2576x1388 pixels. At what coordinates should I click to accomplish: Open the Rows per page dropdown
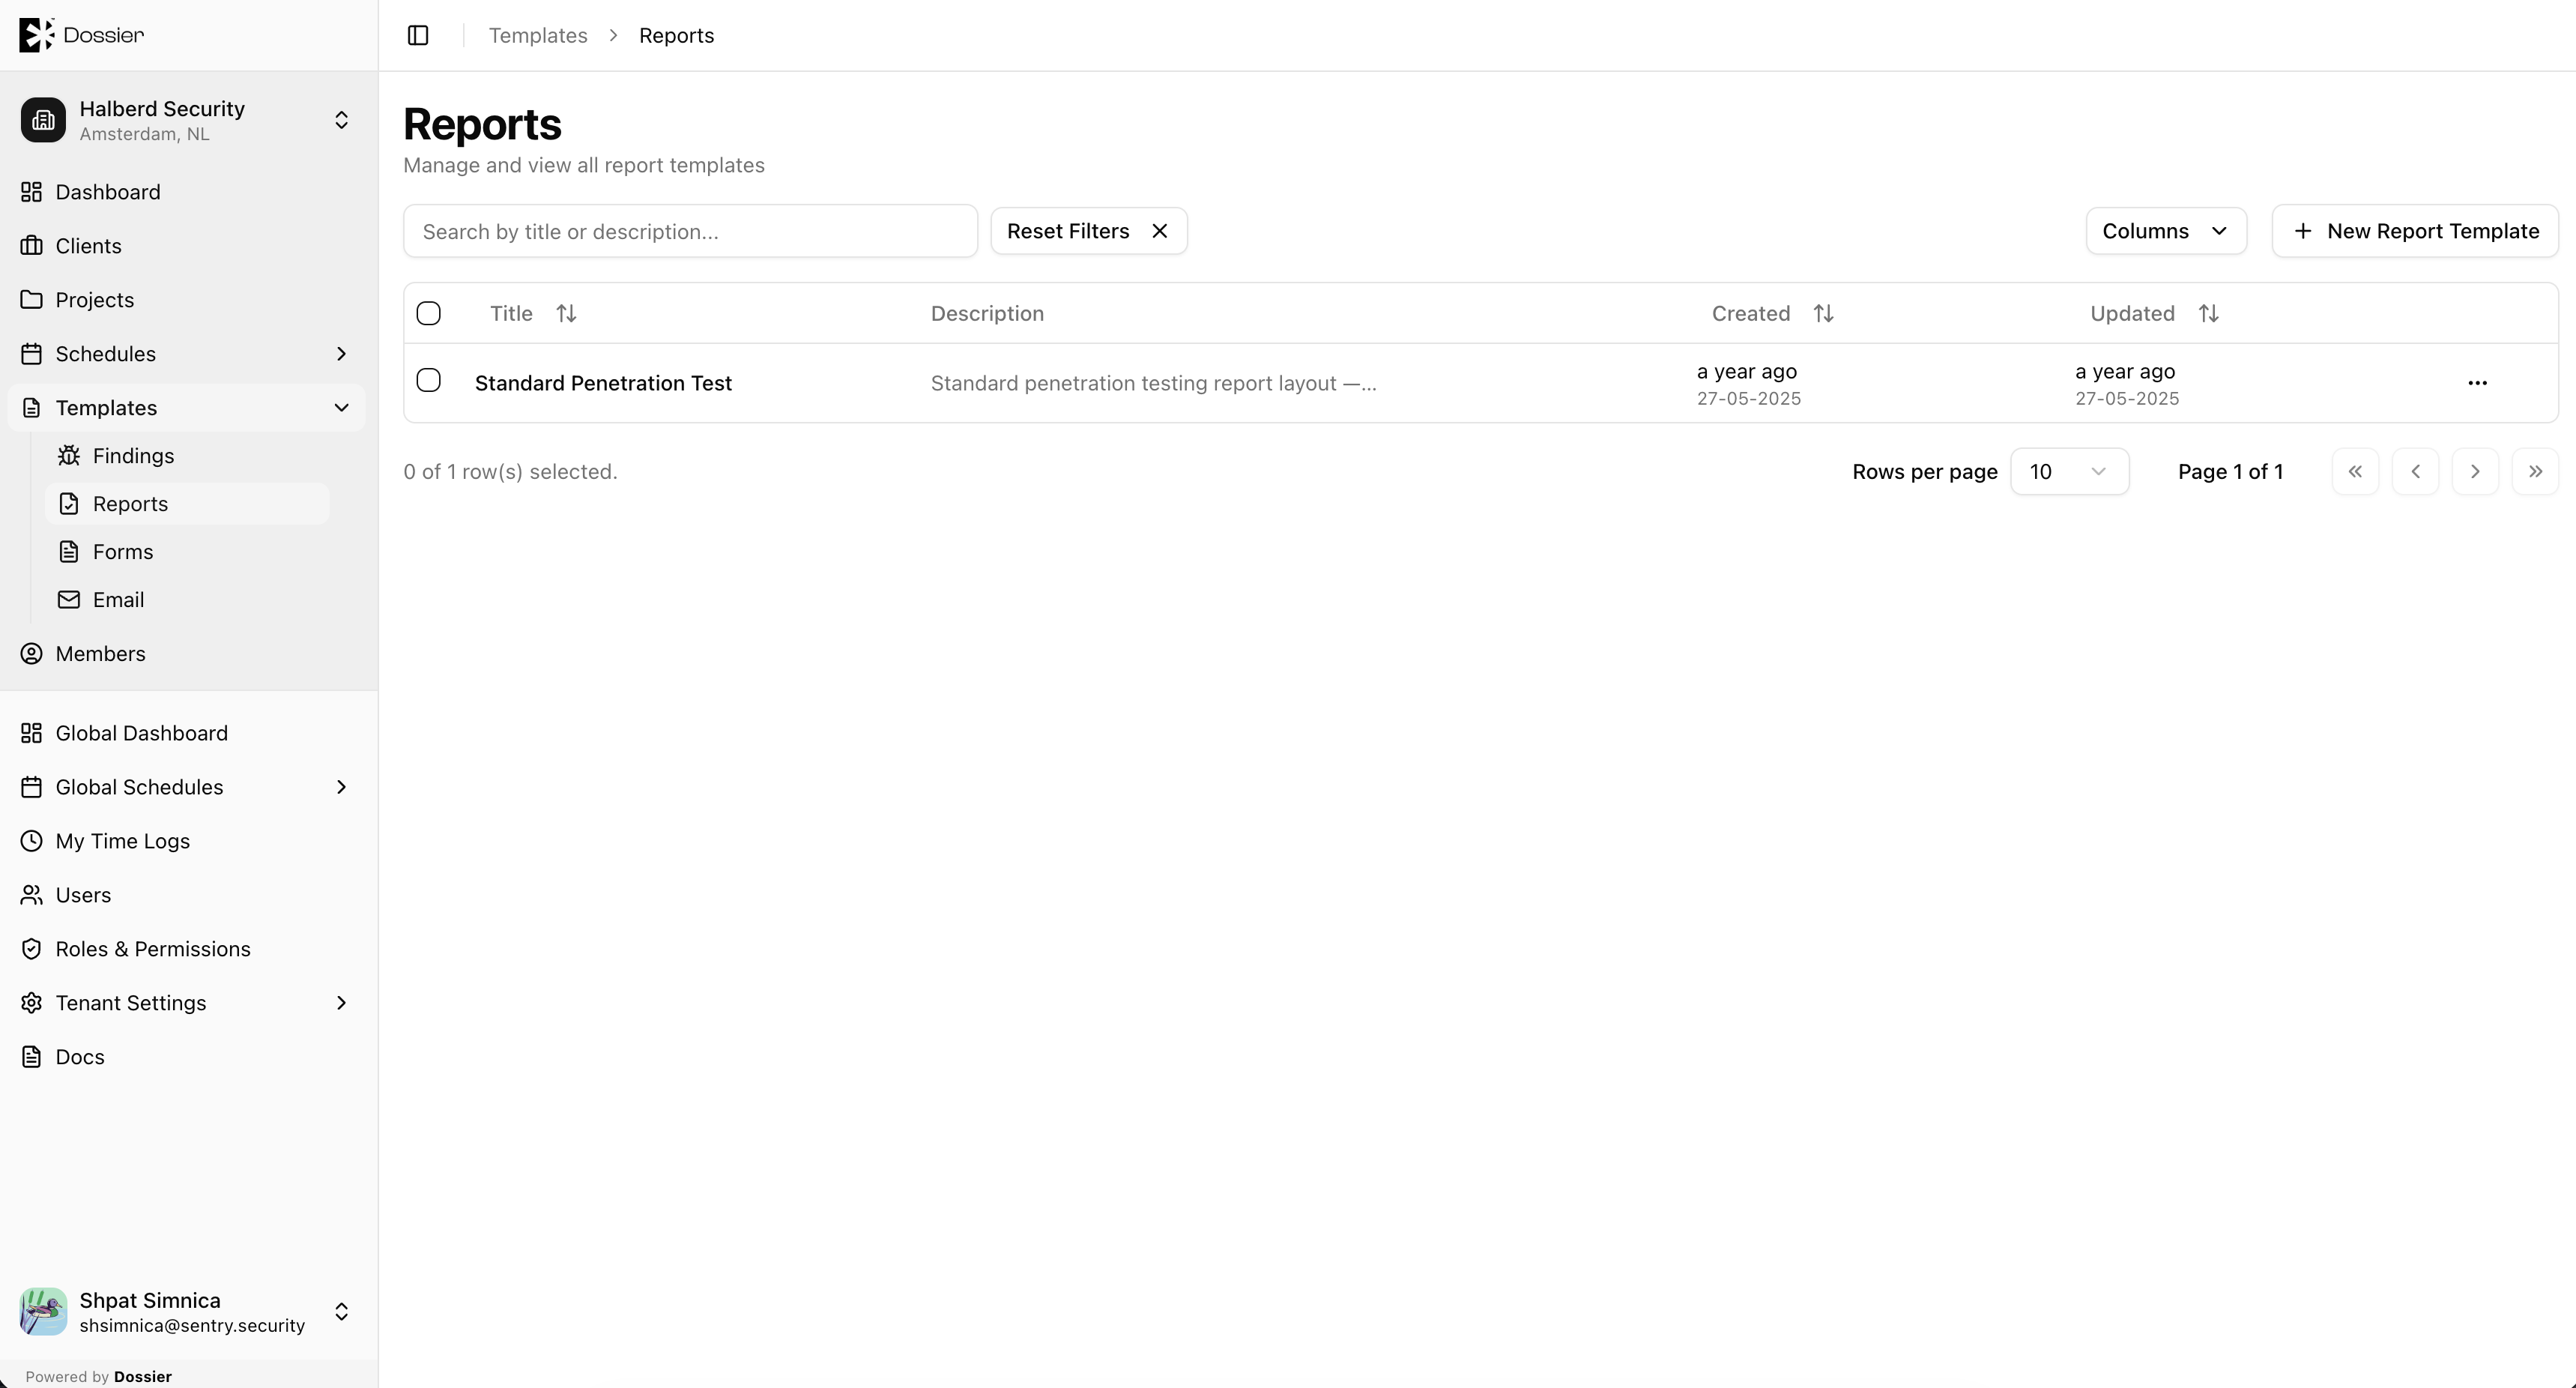[x=2069, y=472]
